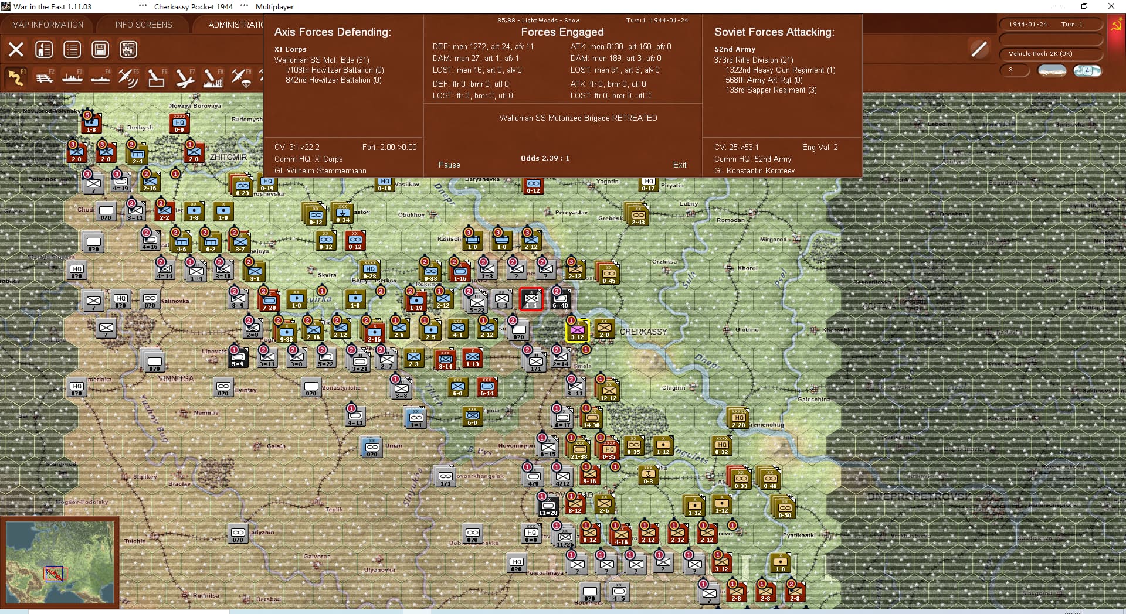Click the ground weather snow indicator
Image resolution: width=1126 pixels, height=614 pixels.
click(x=1052, y=70)
